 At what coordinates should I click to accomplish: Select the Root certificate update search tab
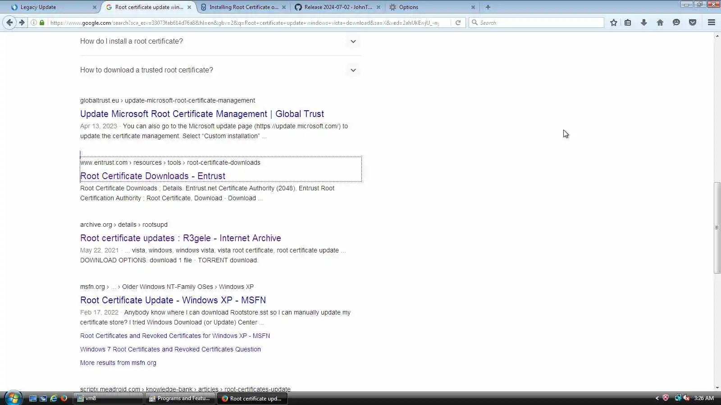click(149, 7)
